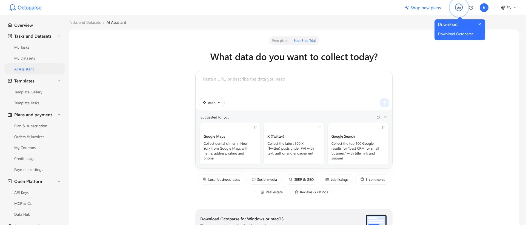Viewport: 526px width, 225px height.
Task: Dismiss the Suggested for you panel
Action: coord(385,117)
